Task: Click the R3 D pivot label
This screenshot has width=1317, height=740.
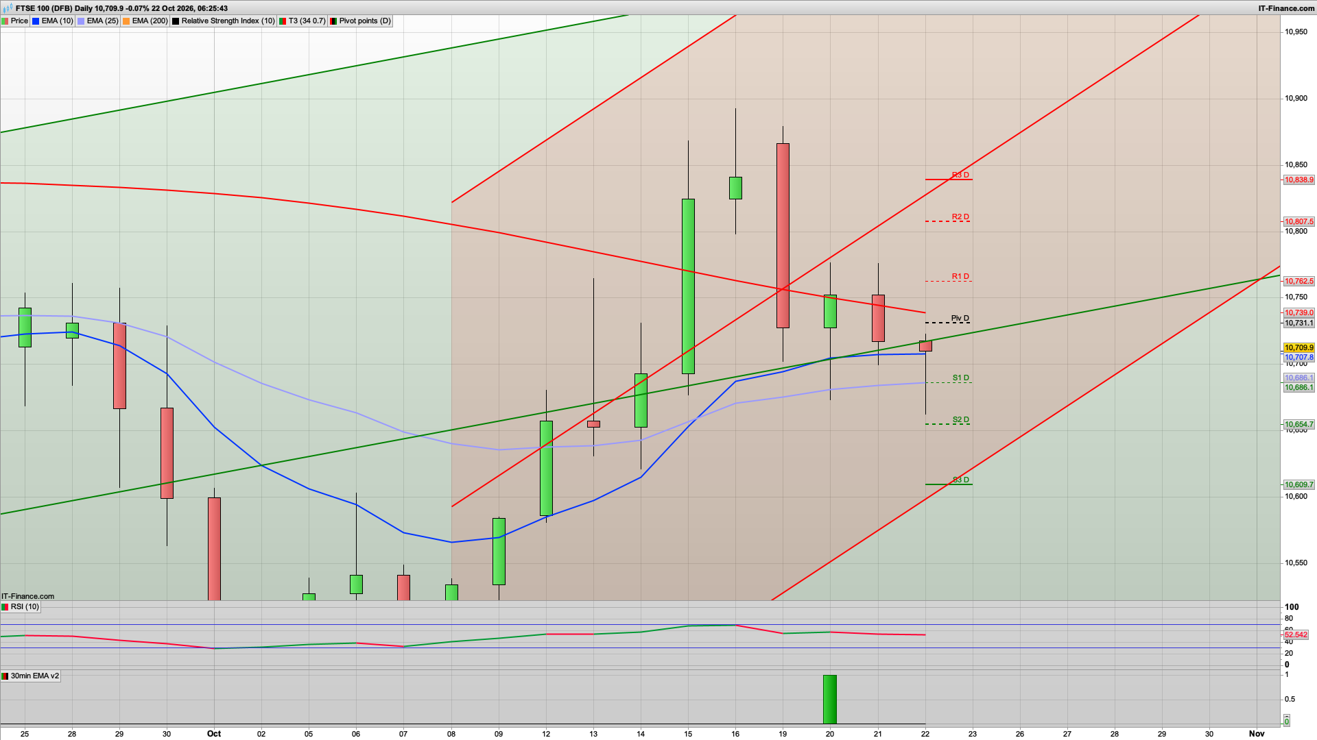Action: (960, 175)
